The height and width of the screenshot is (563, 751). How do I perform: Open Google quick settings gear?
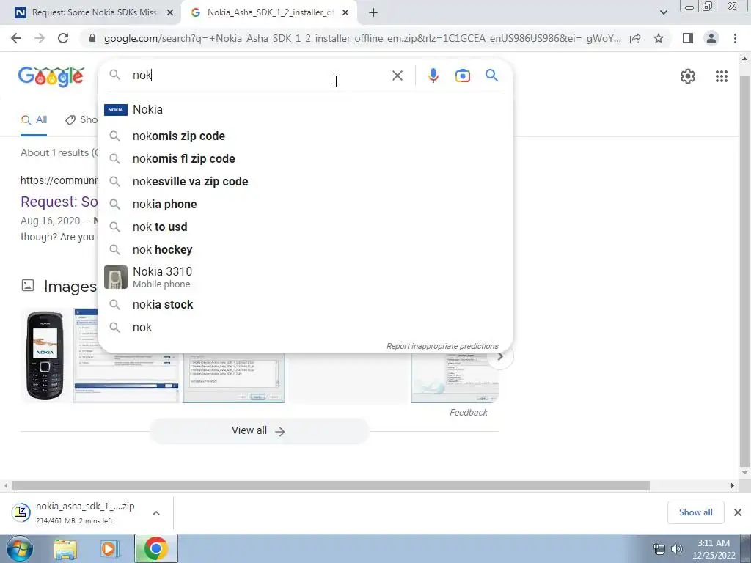tap(688, 76)
